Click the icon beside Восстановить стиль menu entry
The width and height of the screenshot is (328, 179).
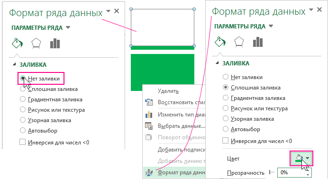pyautogui.click(x=149, y=102)
